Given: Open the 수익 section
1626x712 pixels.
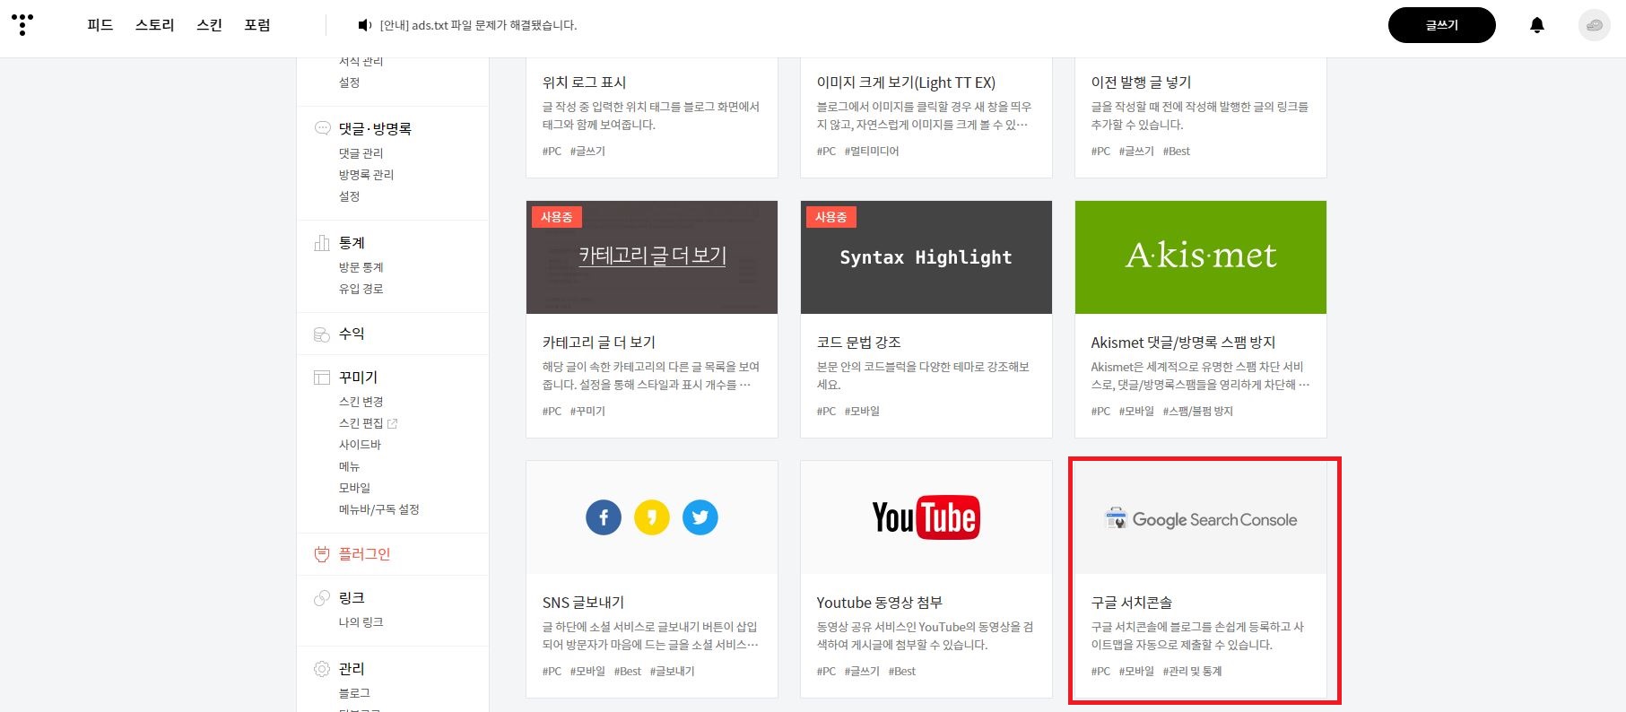Looking at the screenshot, I should tap(352, 334).
